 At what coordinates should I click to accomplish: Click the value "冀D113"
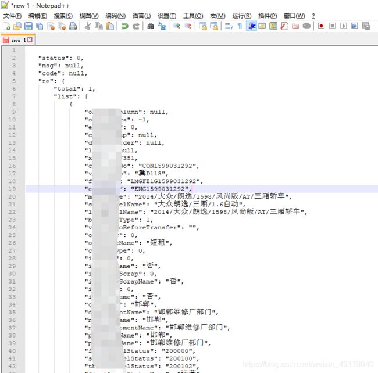(149, 173)
